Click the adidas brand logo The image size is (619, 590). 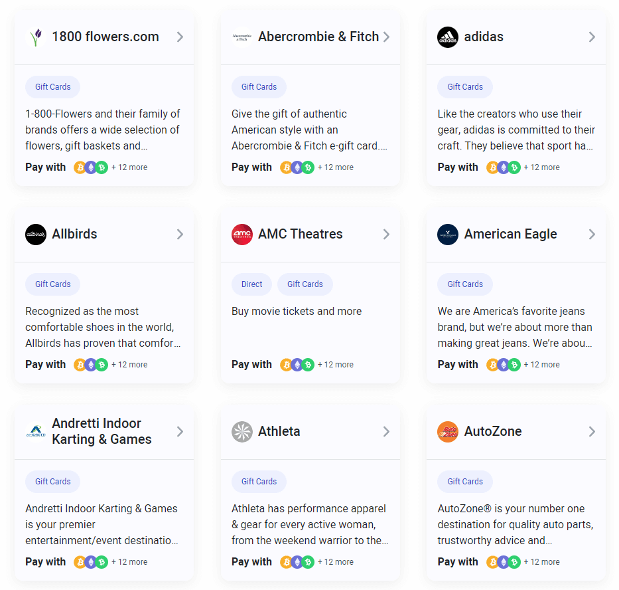448,37
